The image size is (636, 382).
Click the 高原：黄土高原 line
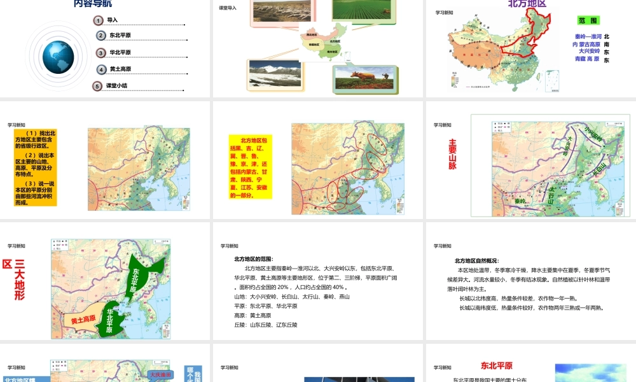[x=252, y=315]
